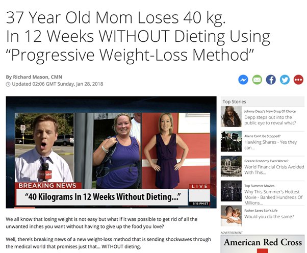Image resolution: width=307 pixels, height=253 pixels.
Task: Click the clock icon beside Updated time
Action: pyautogui.click(x=8, y=84)
